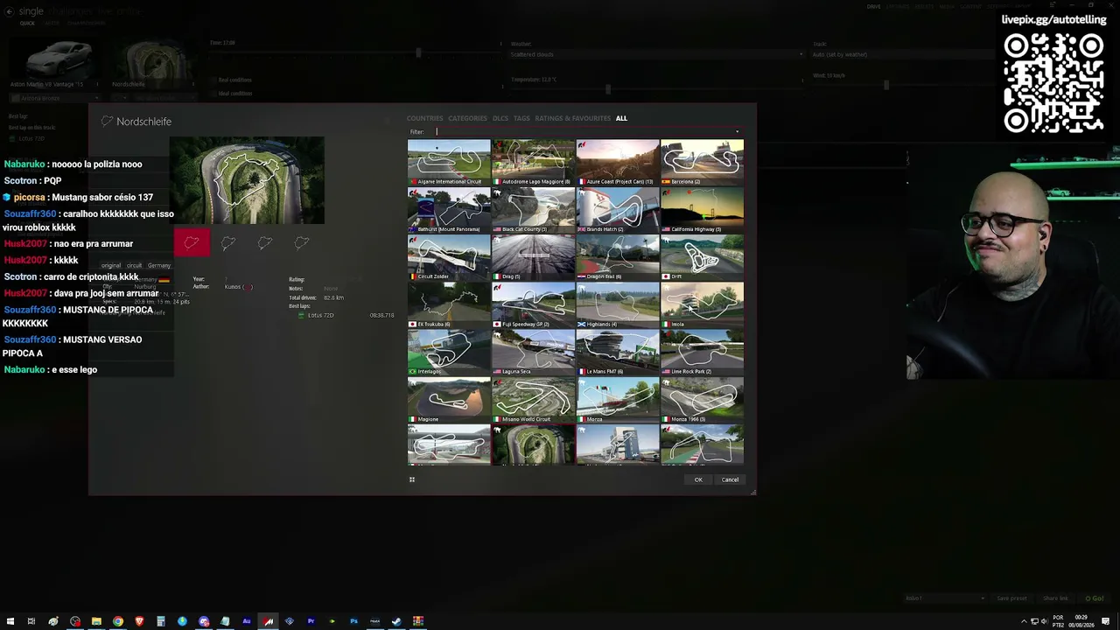Open File Explorer from the taskbar

96,621
